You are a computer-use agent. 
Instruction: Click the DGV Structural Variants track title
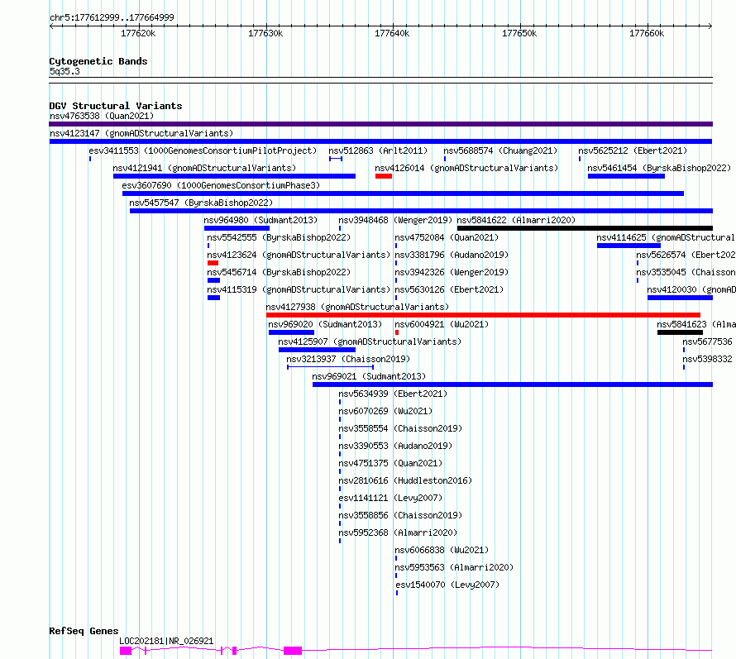click(x=116, y=106)
